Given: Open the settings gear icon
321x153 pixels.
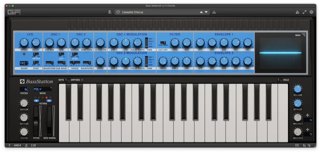Looking at the screenshot, I should (x=311, y=12).
